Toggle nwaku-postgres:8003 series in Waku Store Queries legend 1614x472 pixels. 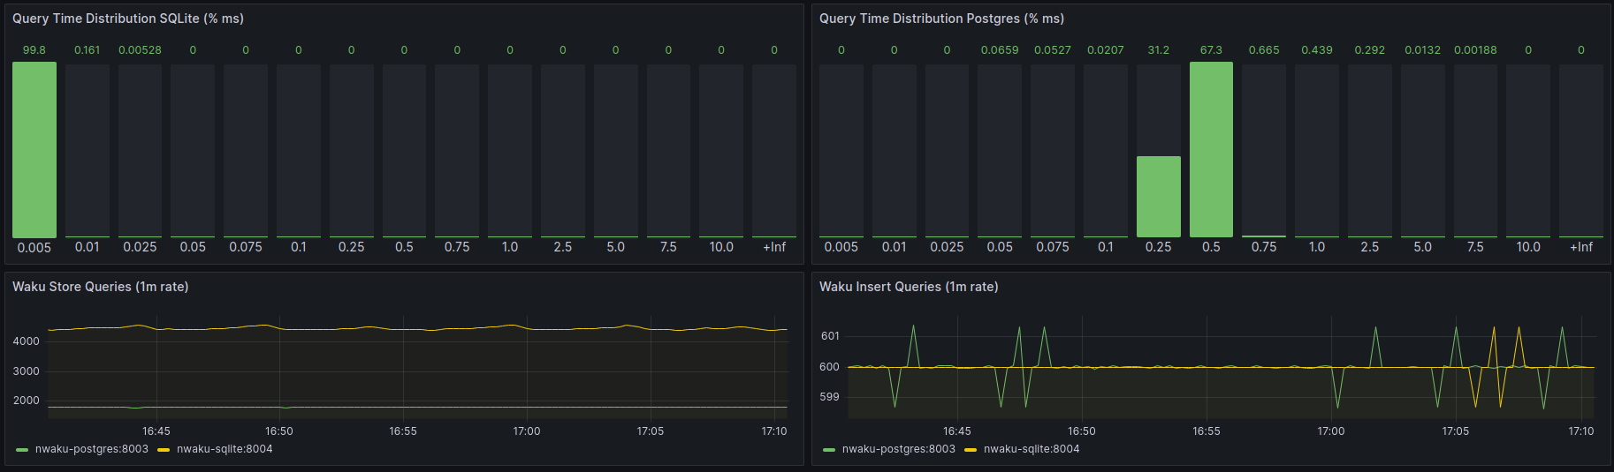point(91,449)
